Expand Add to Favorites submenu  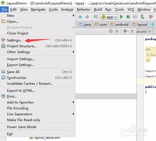(38, 102)
